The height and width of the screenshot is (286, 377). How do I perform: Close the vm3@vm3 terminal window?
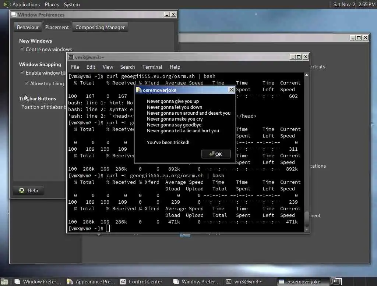(x=306, y=57)
